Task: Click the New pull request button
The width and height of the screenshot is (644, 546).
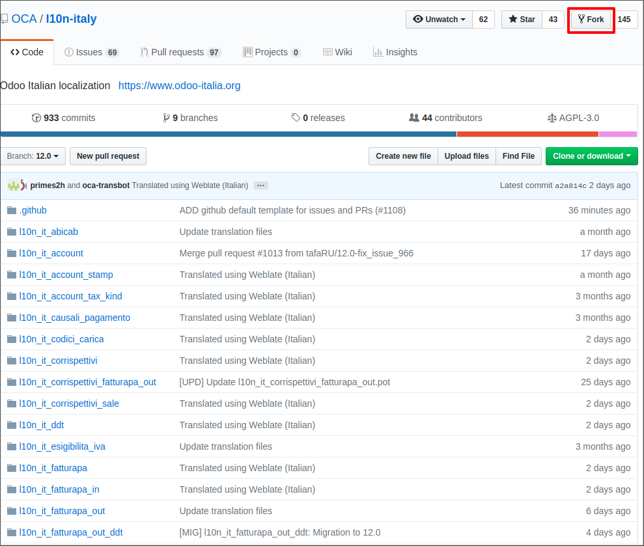Action: click(x=108, y=156)
